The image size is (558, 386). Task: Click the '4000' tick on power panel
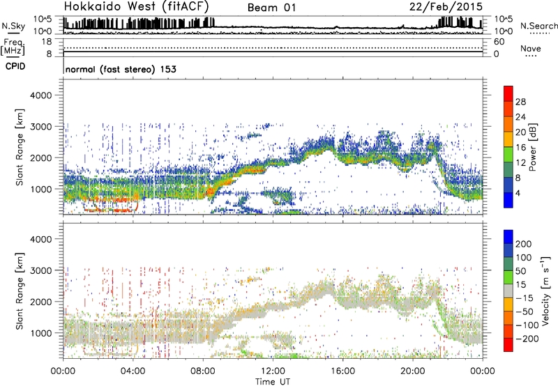[x=40, y=95]
